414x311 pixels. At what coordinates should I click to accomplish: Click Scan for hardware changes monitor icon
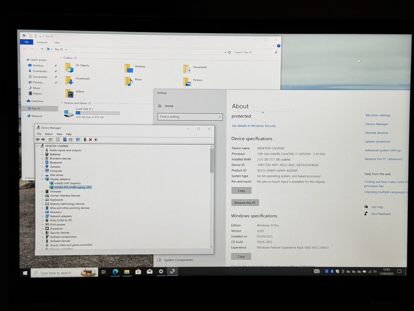(x=78, y=140)
